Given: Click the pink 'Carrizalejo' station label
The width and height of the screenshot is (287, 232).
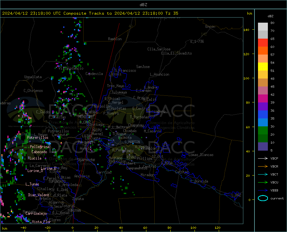Looking at the screenshot, I should coord(36,213).
